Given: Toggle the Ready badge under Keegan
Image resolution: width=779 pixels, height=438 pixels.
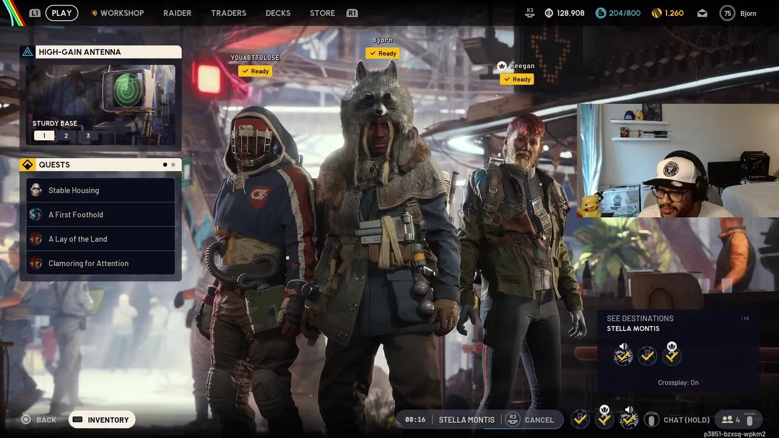Looking at the screenshot, I should click(517, 79).
